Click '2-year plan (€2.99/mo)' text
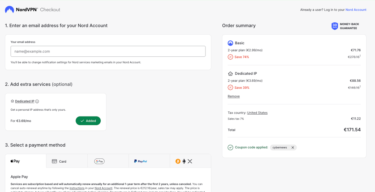The width and height of the screenshot is (375, 192). click(x=245, y=50)
